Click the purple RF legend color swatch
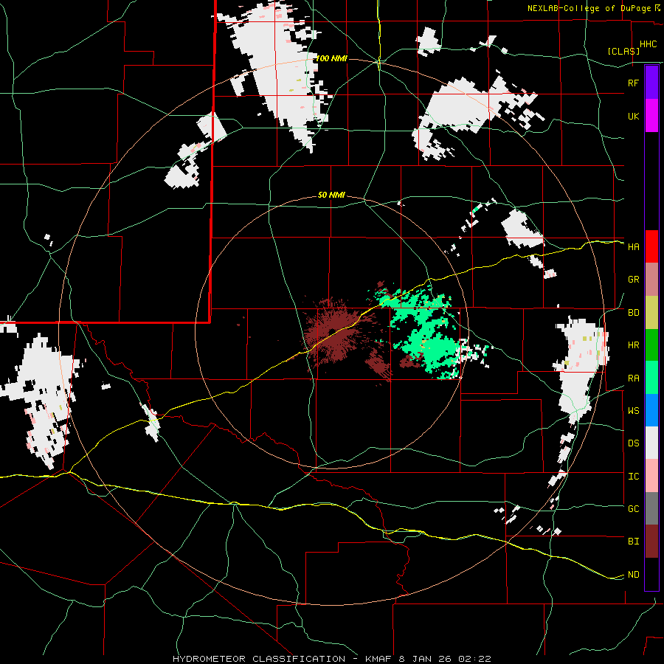This screenshot has height=664, width=664. [651, 83]
